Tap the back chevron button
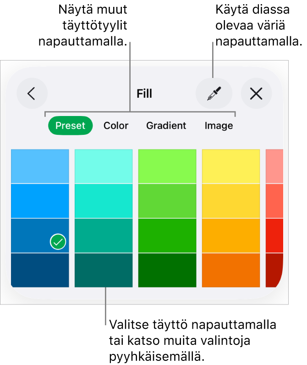The height and width of the screenshot is (365, 307). point(32,94)
